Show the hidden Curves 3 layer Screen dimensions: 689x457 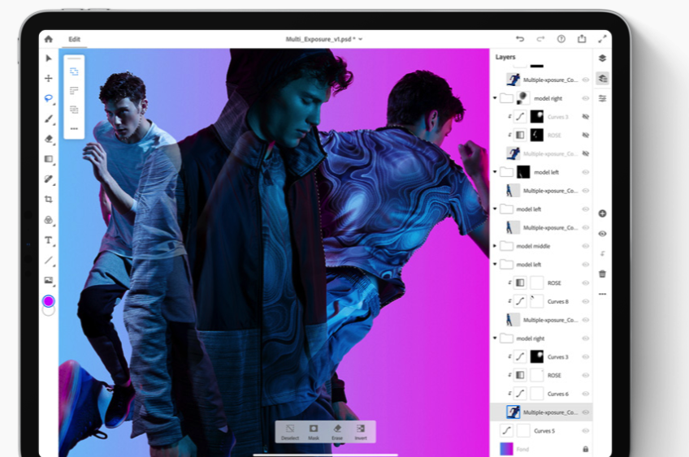pyautogui.click(x=585, y=117)
